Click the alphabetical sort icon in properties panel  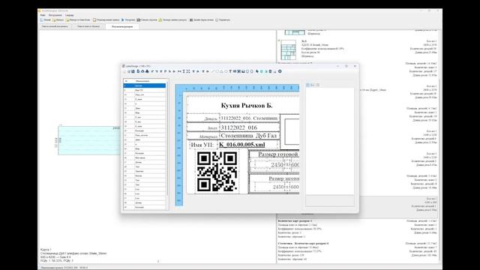(312, 85)
